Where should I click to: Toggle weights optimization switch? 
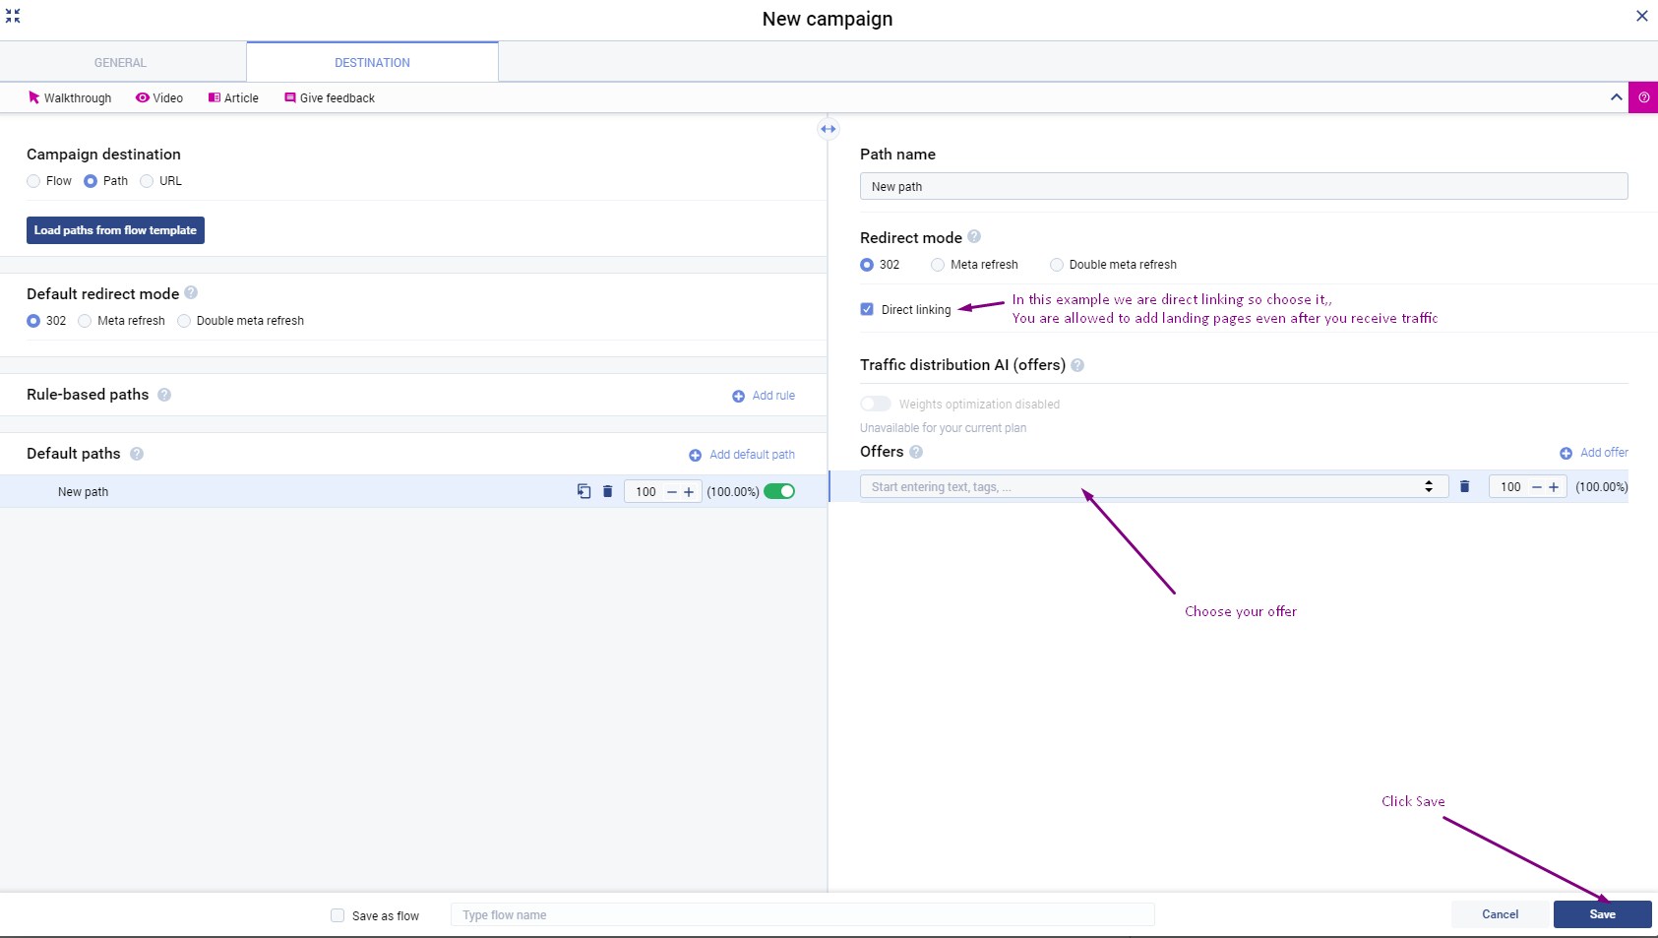click(876, 404)
